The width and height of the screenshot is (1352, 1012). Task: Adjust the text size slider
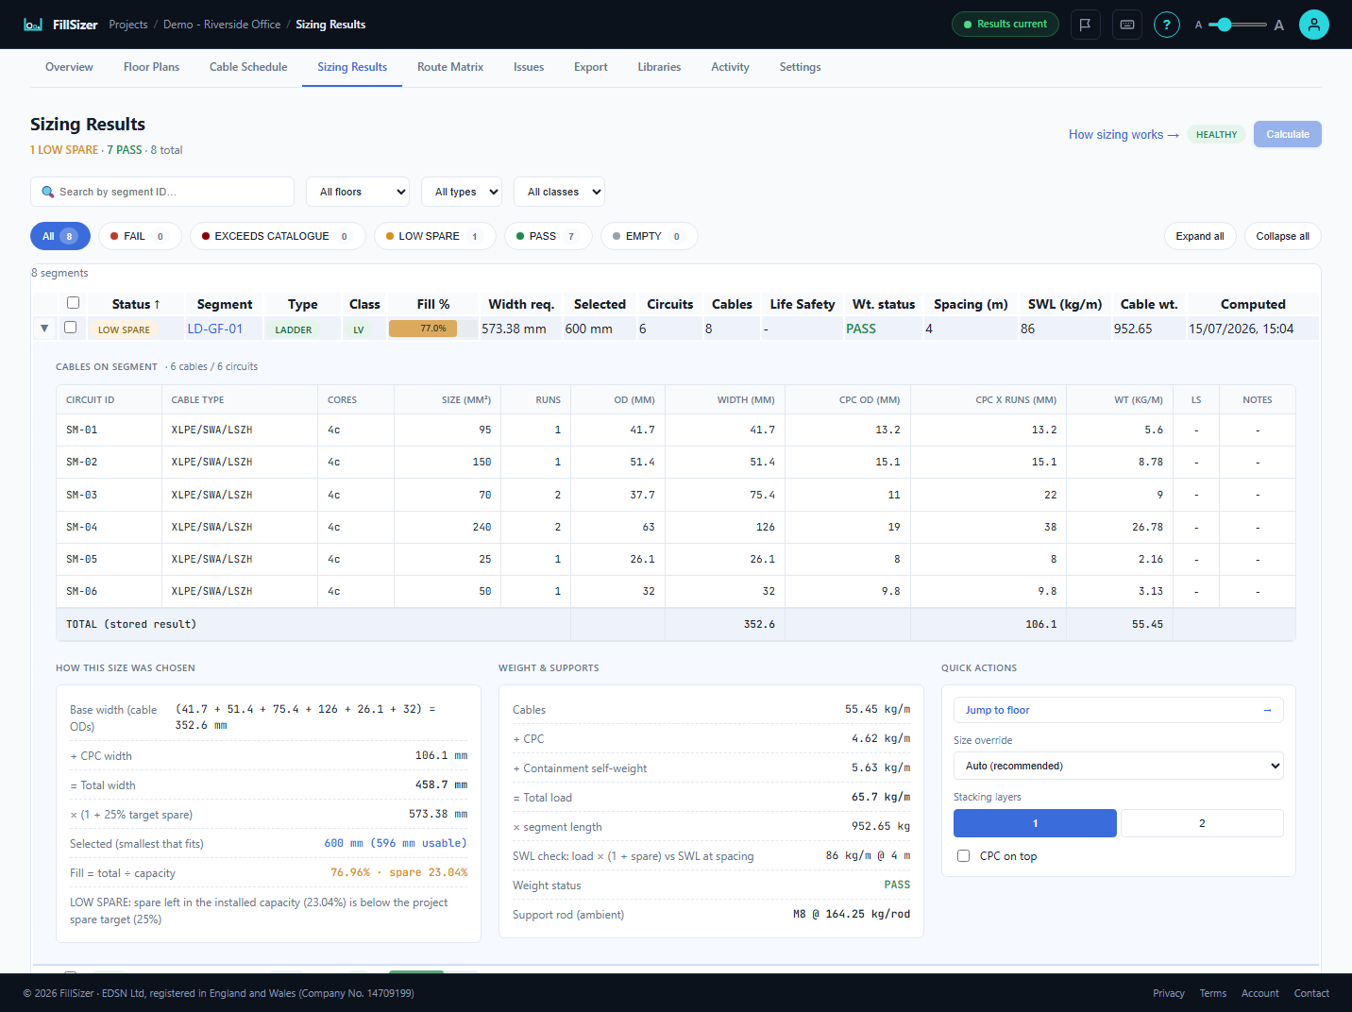click(1238, 25)
